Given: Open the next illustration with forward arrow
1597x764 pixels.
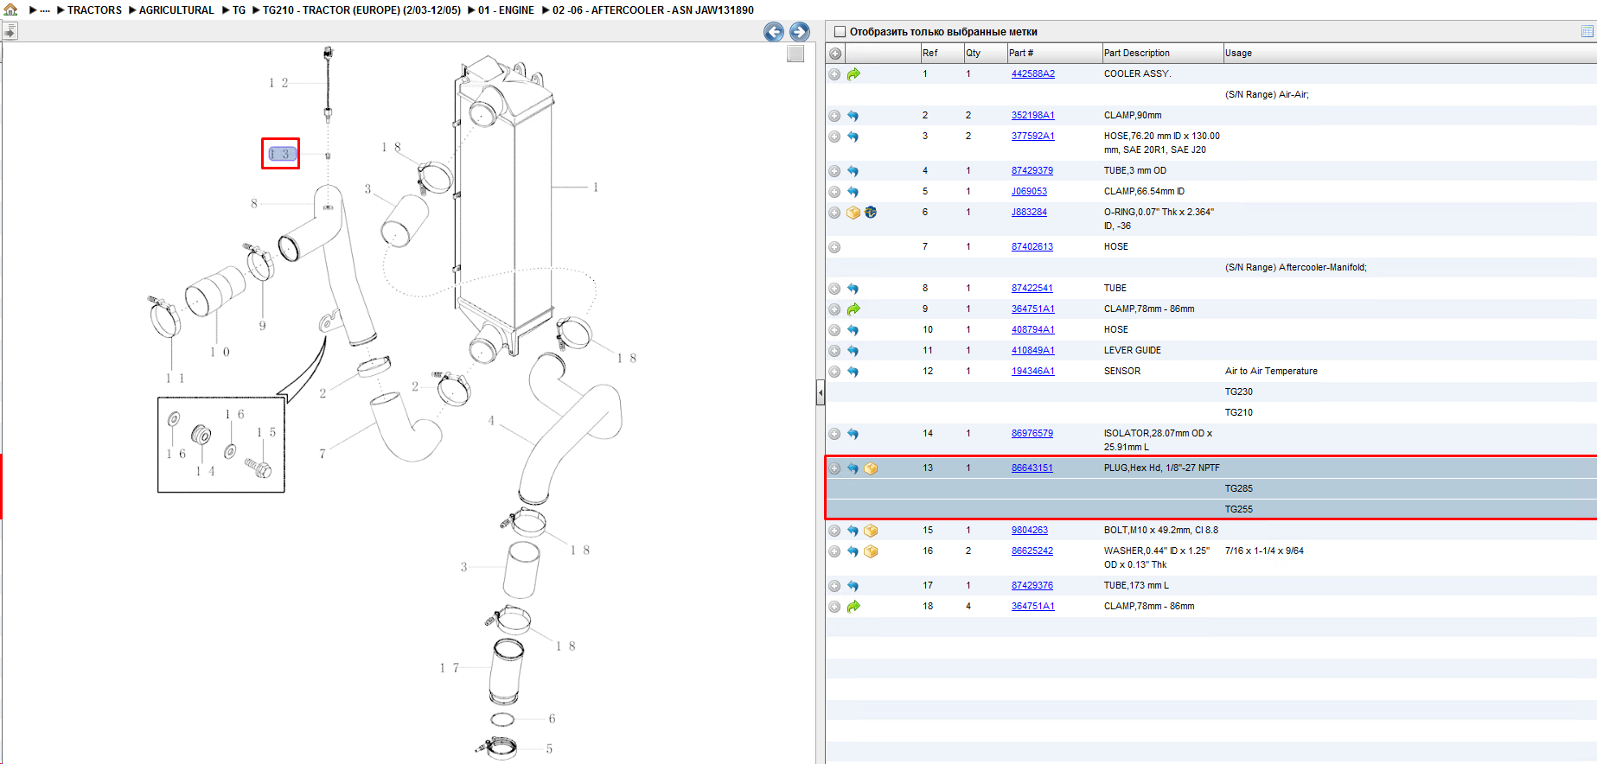Looking at the screenshot, I should 800,32.
